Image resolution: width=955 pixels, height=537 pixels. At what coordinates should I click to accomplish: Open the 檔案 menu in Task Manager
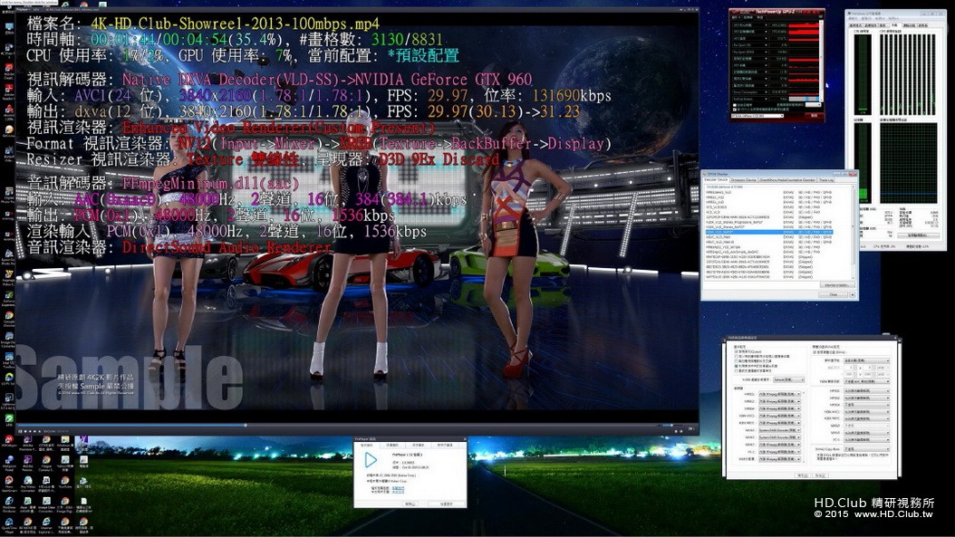[853, 19]
